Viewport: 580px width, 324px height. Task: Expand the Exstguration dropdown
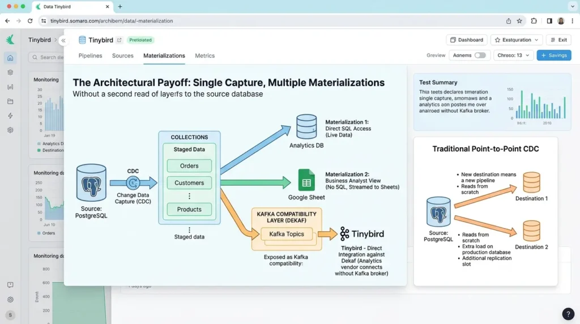(x=517, y=40)
